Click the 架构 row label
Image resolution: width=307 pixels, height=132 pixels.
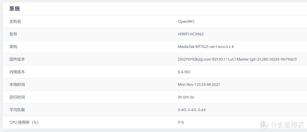(13, 47)
